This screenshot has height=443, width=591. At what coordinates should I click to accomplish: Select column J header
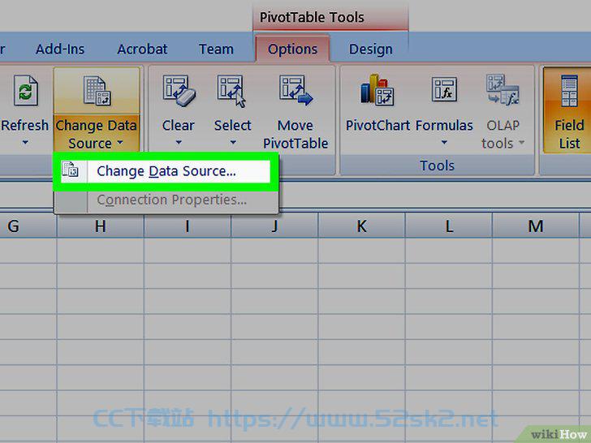(x=274, y=226)
